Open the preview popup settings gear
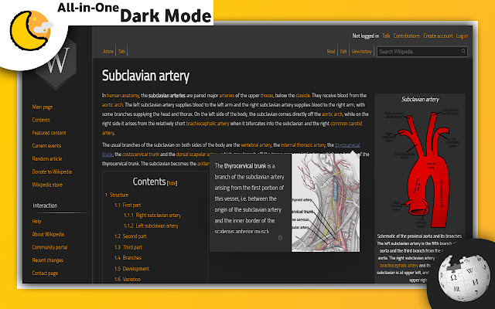Screen dimensions: 495x309 (x=280, y=237)
